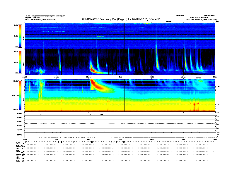Click the -142.50 tick on TNR color scale
232x179 pixels.
[x=15, y=95]
